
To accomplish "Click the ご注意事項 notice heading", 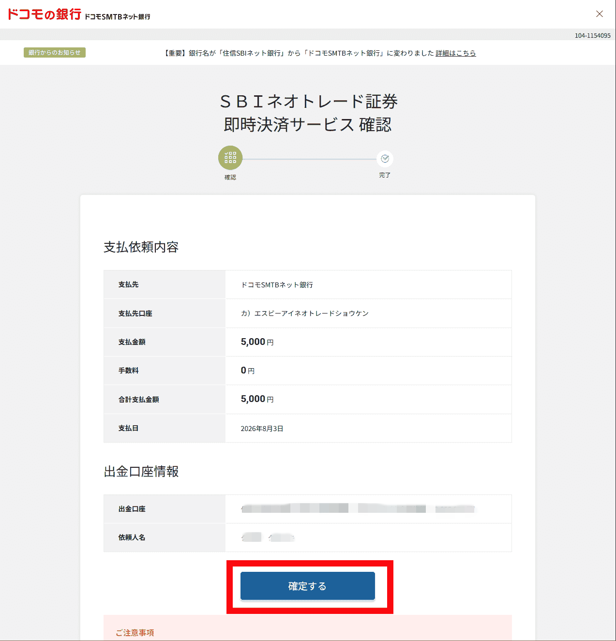I will (x=135, y=633).
